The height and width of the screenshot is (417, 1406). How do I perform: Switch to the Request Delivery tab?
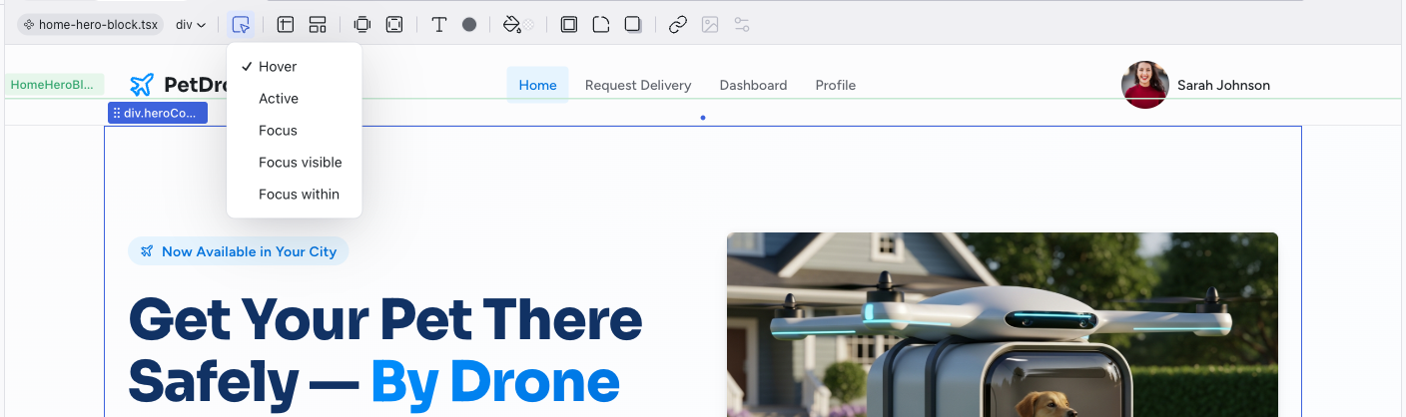[x=638, y=86]
